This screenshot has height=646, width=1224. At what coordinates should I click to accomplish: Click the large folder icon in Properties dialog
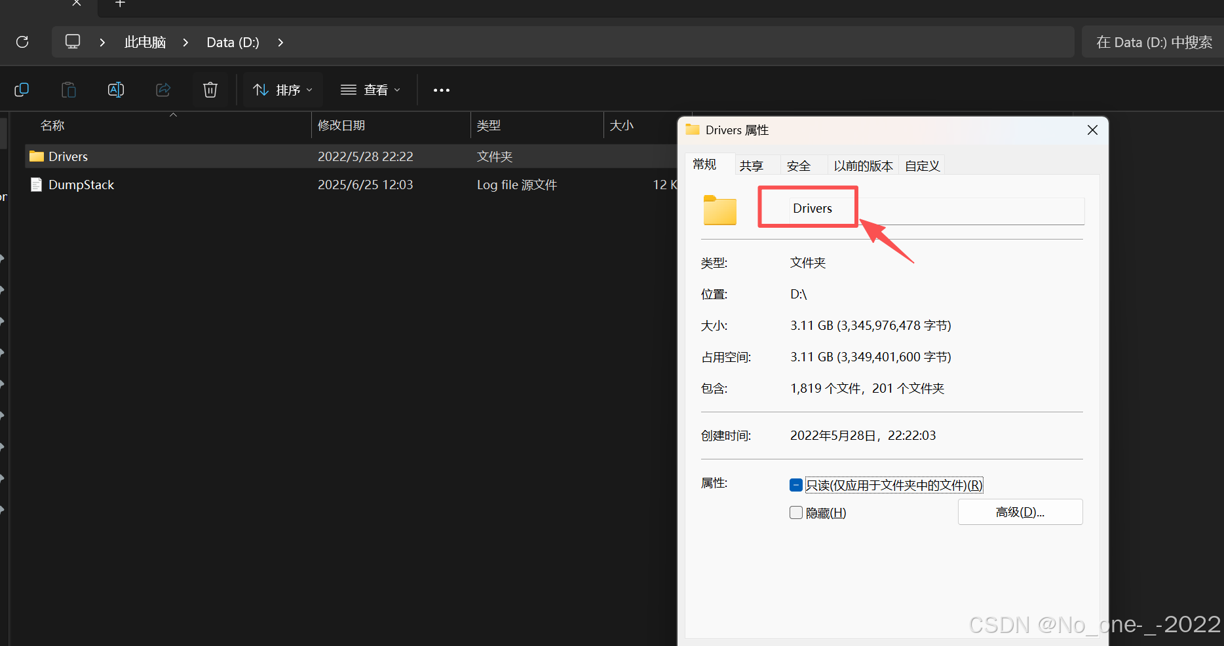pyautogui.click(x=720, y=210)
